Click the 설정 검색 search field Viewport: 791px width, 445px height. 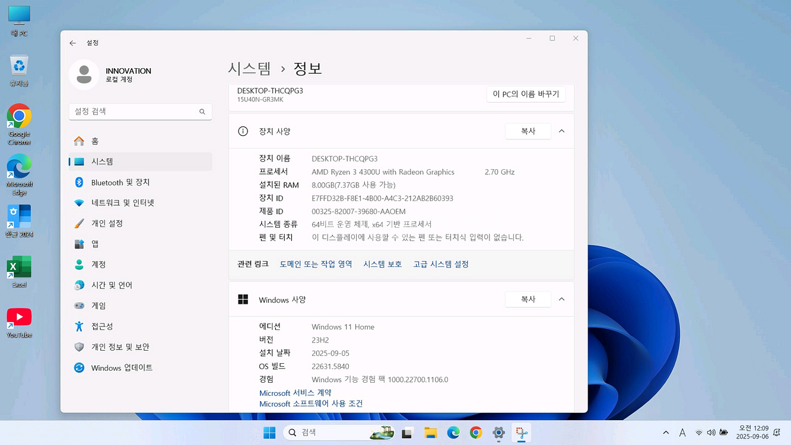140,112
